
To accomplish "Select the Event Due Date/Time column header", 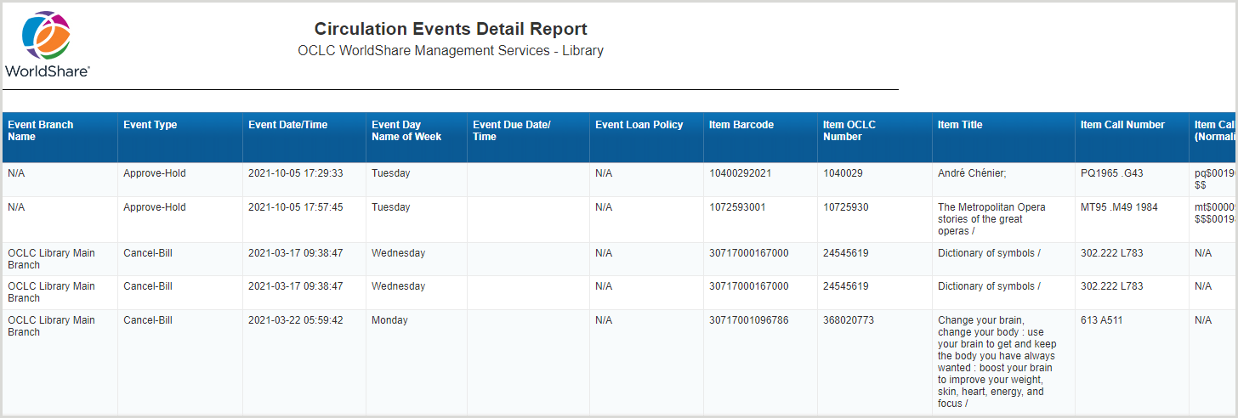I will coord(512,131).
